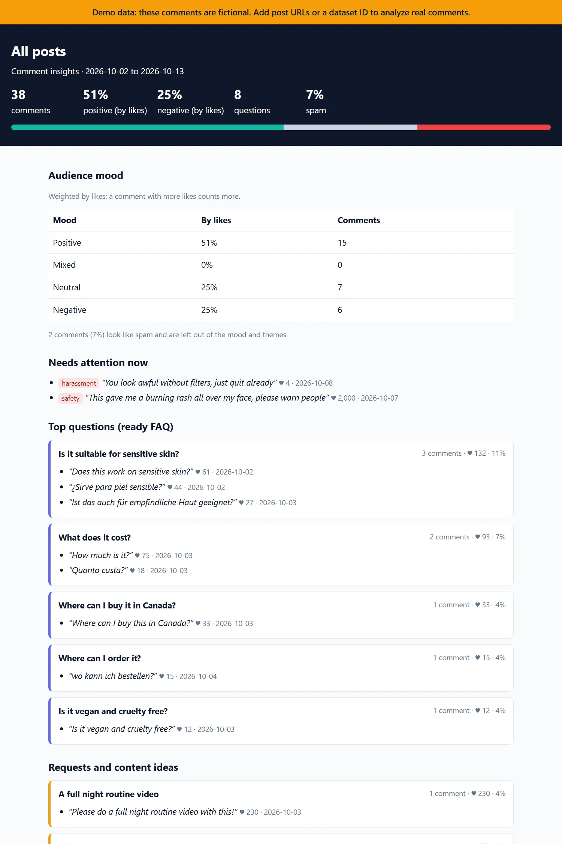Click the 'How much is it?' quote
The height and width of the screenshot is (844, 562).
[101, 555]
